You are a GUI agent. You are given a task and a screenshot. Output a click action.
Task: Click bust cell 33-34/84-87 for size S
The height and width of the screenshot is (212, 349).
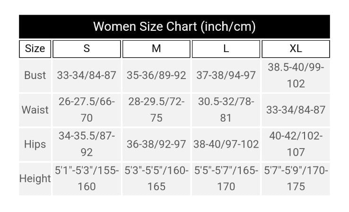(87, 76)
